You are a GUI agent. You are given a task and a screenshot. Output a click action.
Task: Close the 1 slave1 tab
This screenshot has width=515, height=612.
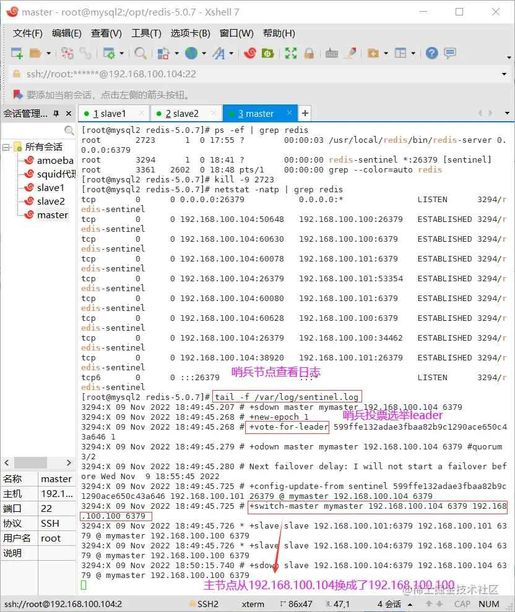pyautogui.click(x=142, y=113)
